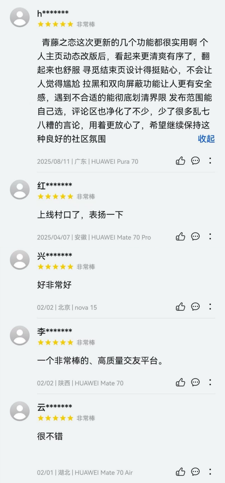Tap the avatar of user h*******
The width and height of the screenshot is (225, 483).
20,17
